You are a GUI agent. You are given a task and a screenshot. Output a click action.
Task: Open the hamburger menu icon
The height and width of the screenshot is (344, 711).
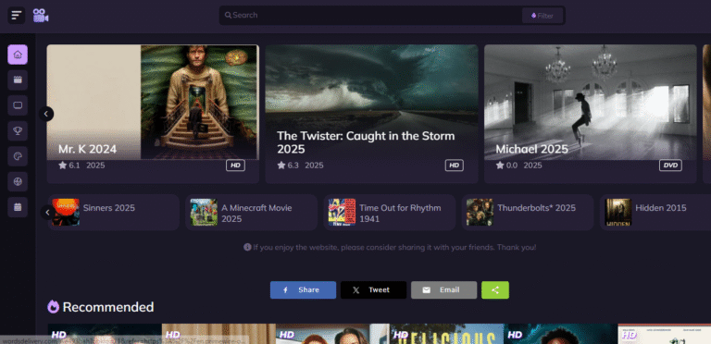click(17, 16)
